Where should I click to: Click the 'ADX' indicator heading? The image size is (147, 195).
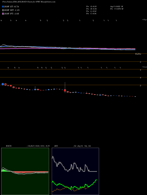pos(56,146)
